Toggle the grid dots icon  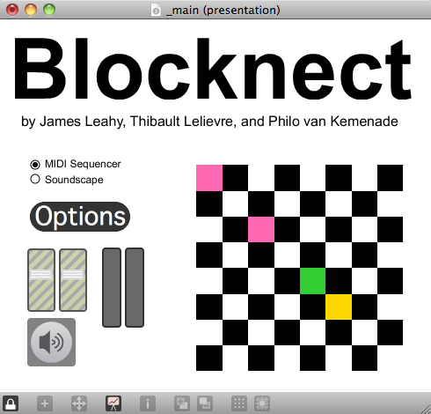click(x=239, y=403)
